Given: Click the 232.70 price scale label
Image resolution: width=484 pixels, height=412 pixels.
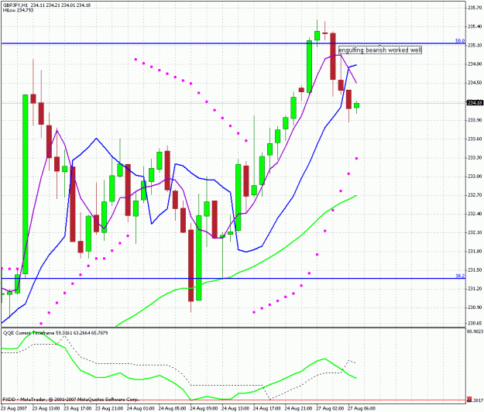Looking at the screenshot, I should (475, 195).
